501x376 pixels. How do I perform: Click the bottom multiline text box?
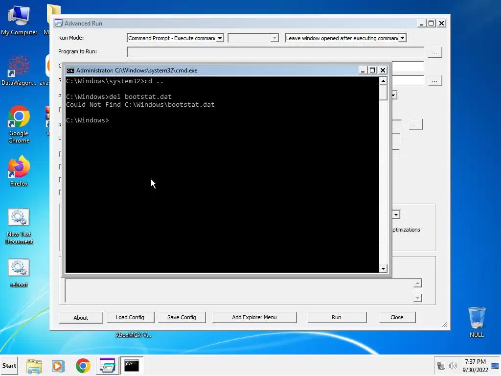[x=239, y=290]
